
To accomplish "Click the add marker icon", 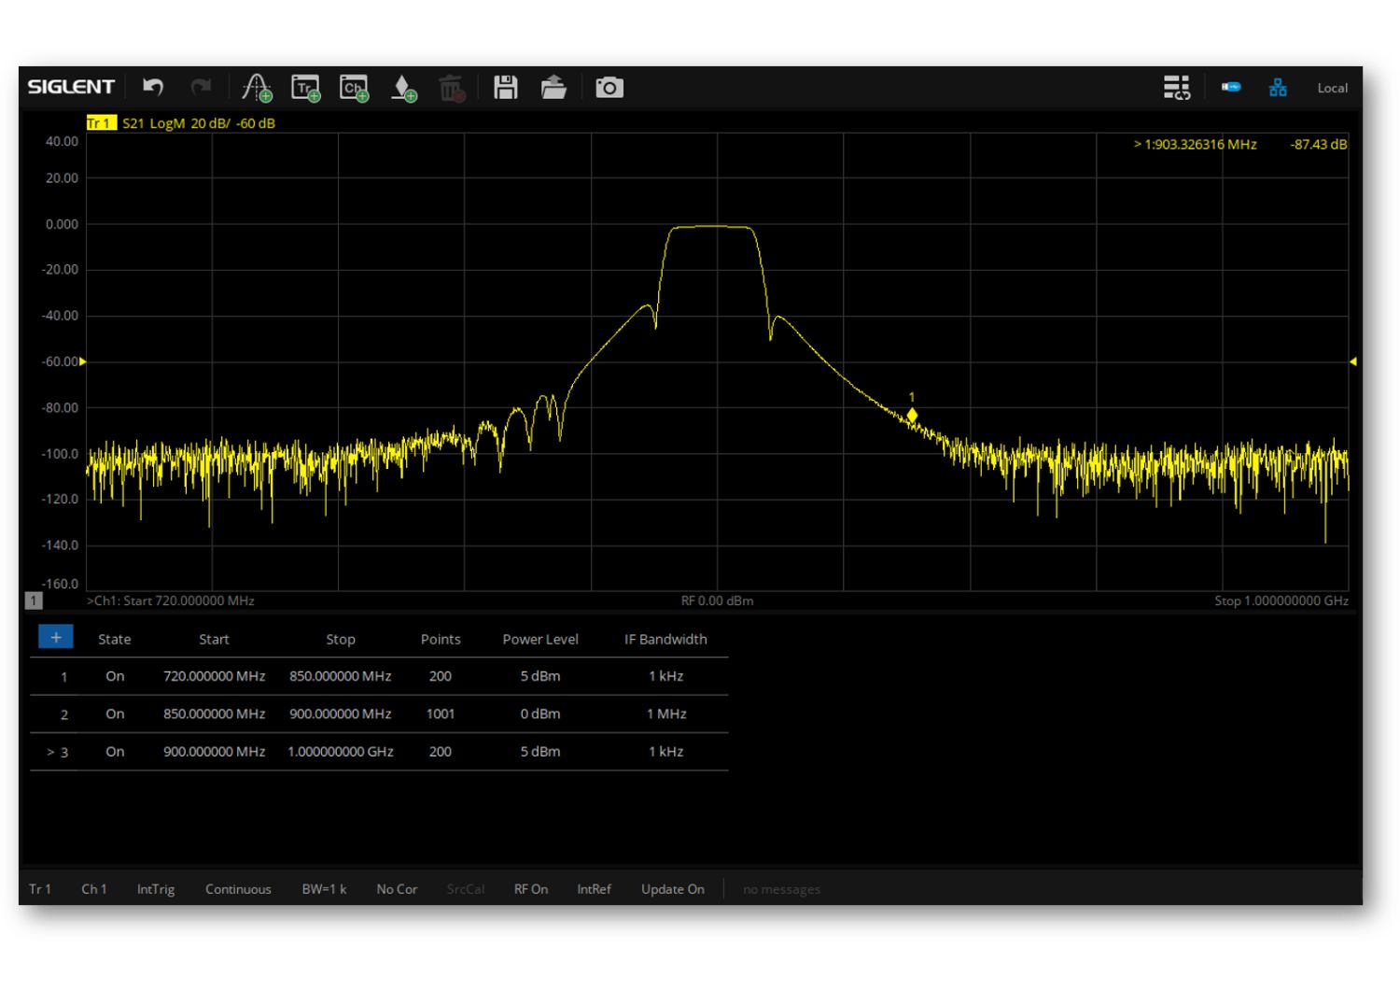I will point(403,88).
